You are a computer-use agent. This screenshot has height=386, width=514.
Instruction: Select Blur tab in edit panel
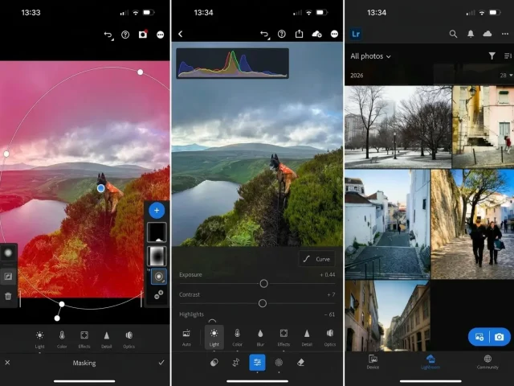[260, 338]
